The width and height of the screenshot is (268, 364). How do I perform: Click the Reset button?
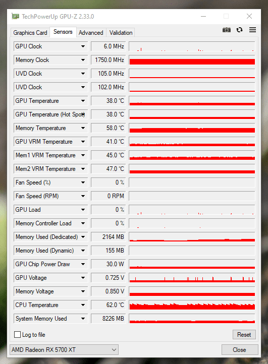(x=244, y=335)
